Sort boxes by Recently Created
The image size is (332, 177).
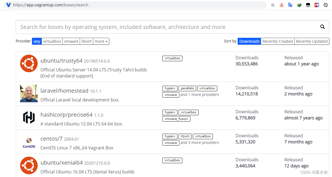278,41
